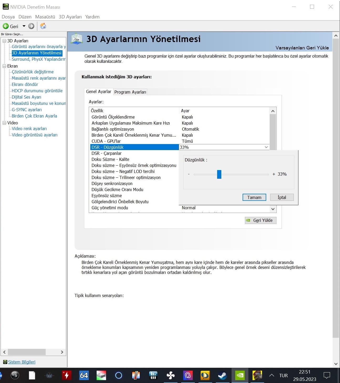Click settings list scroll-up arrow
The image size is (340, 383).
click(273, 111)
